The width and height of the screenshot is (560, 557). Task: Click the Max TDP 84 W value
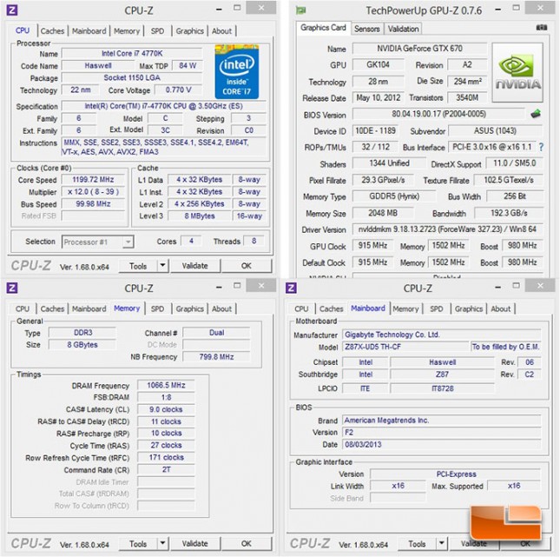(188, 66)
